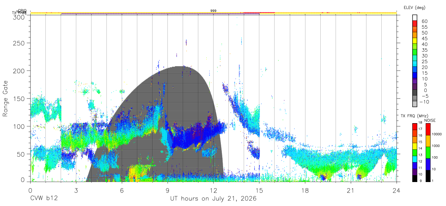The height and width of the screenshot is (206, 446).
Task: Click the 250 tick on Range Gate axis
Action: tap(18, 43)
